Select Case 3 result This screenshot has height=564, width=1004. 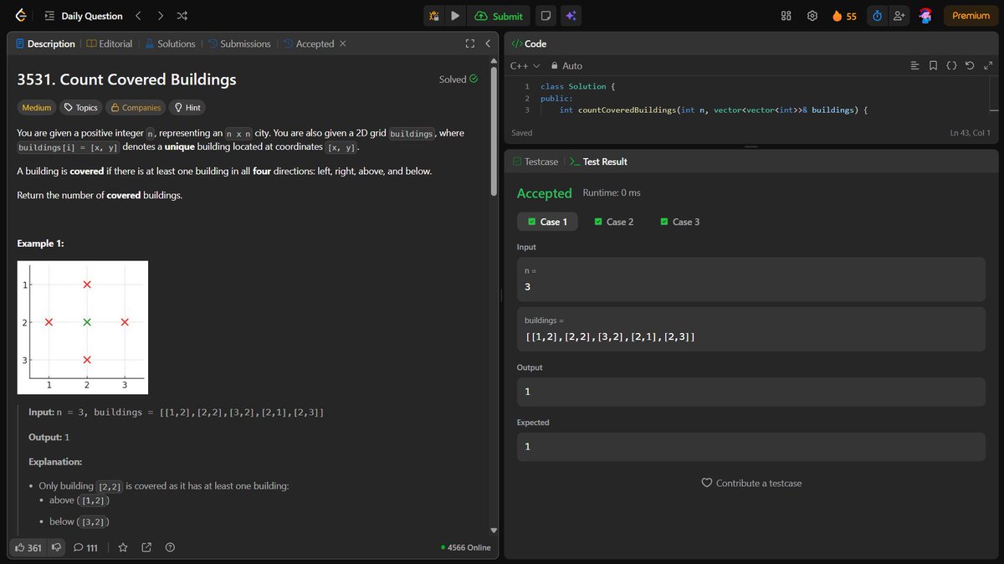[x=679, y=222]
